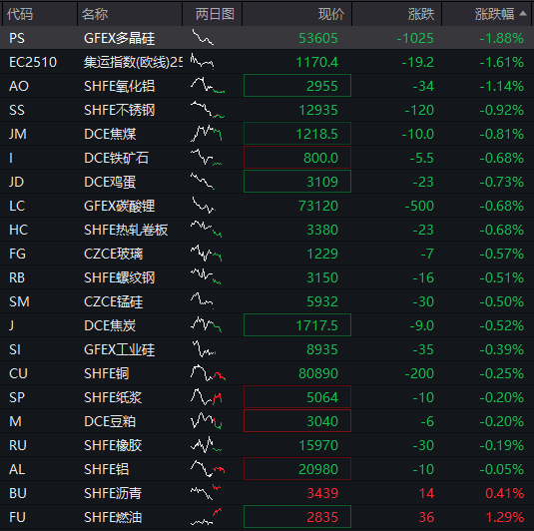Open the SHFE橡胶 two-day sparkline chart
This screenshot has width=534, height=531.
(x=206, y=444)
